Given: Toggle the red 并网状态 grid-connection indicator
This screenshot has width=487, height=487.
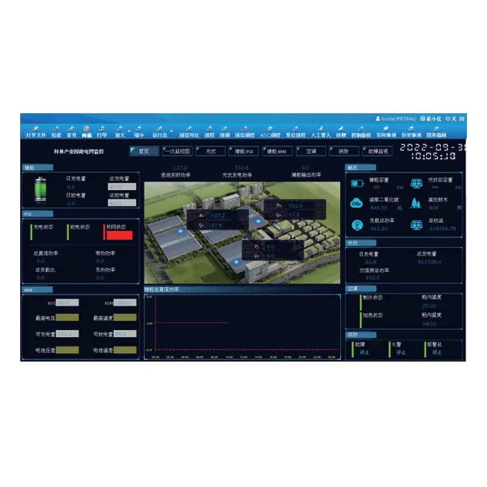Looking at the screenshot, I should [x=119, y=234].
